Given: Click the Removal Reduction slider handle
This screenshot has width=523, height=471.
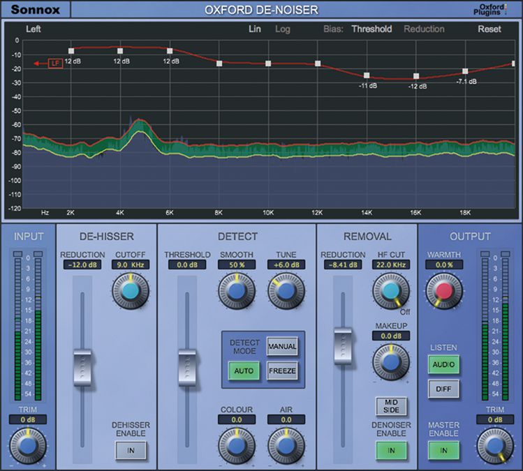Looking at the screenshot, I should 344,343.
